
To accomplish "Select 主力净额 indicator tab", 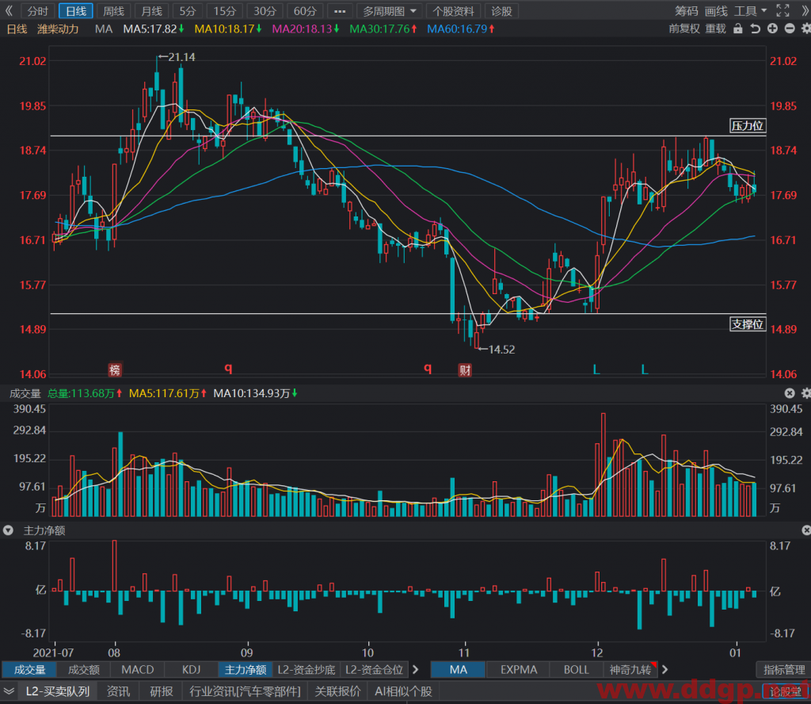I will pos(246,669).
